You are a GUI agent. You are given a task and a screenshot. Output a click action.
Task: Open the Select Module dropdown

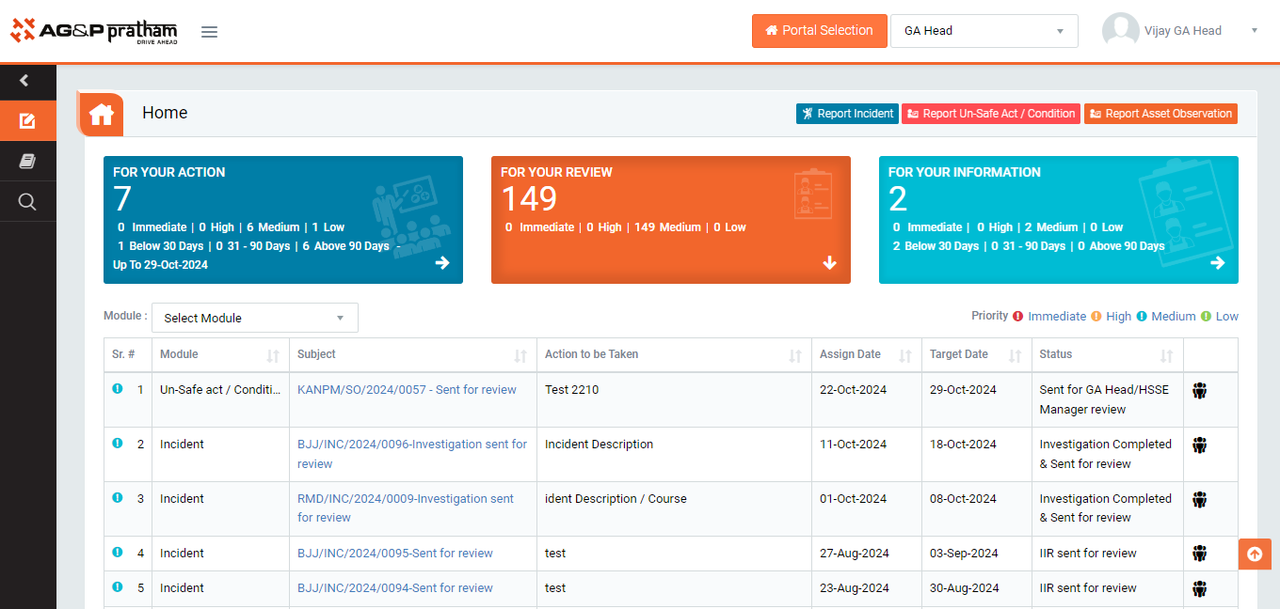click(x=254, y=318)
